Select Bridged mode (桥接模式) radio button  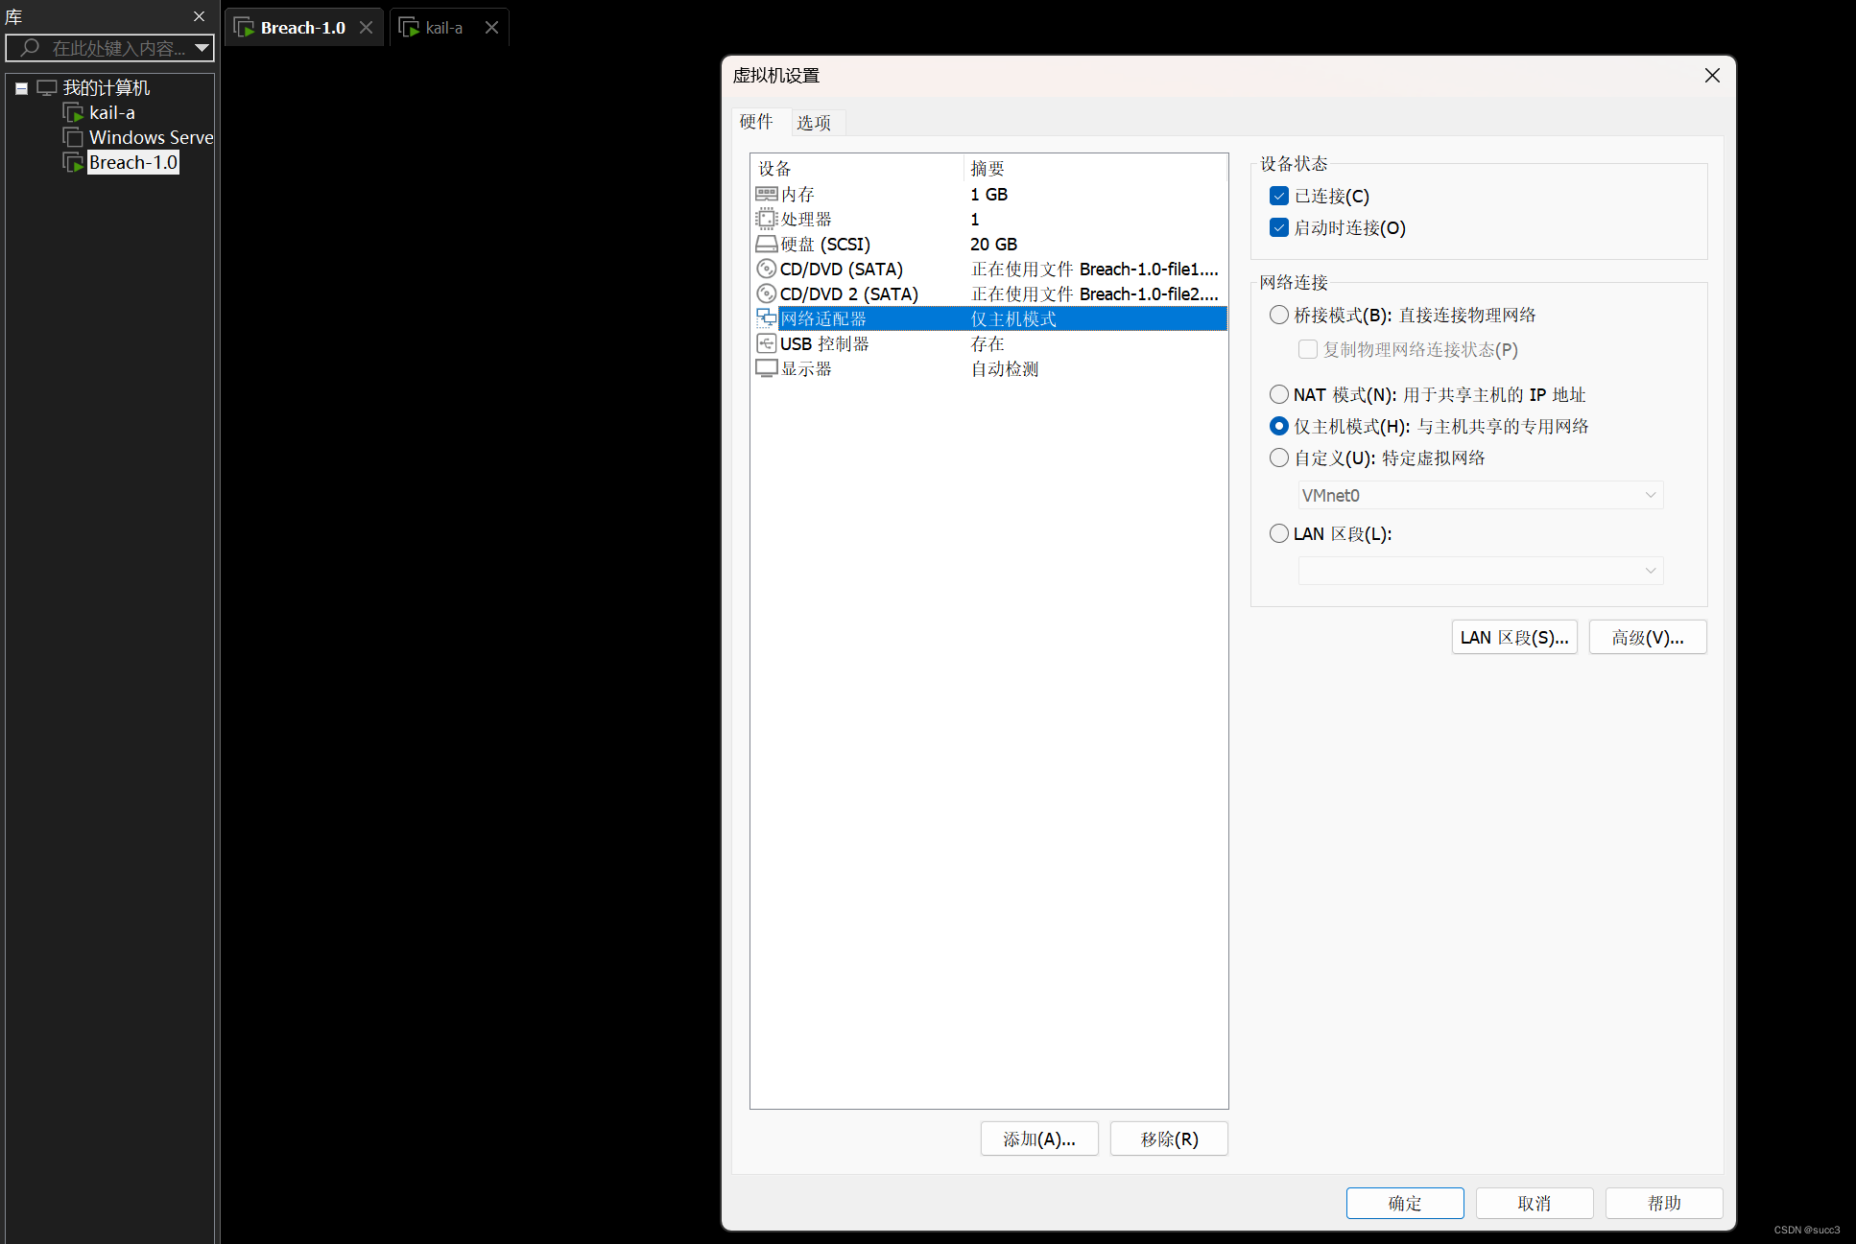click(x=1279, y=315)
